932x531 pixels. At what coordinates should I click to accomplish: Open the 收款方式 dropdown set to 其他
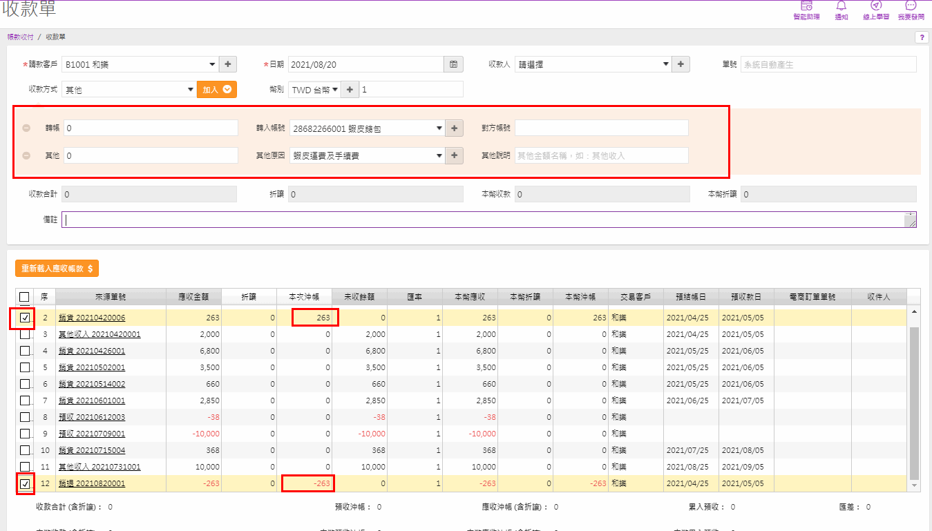coord(129,89)
